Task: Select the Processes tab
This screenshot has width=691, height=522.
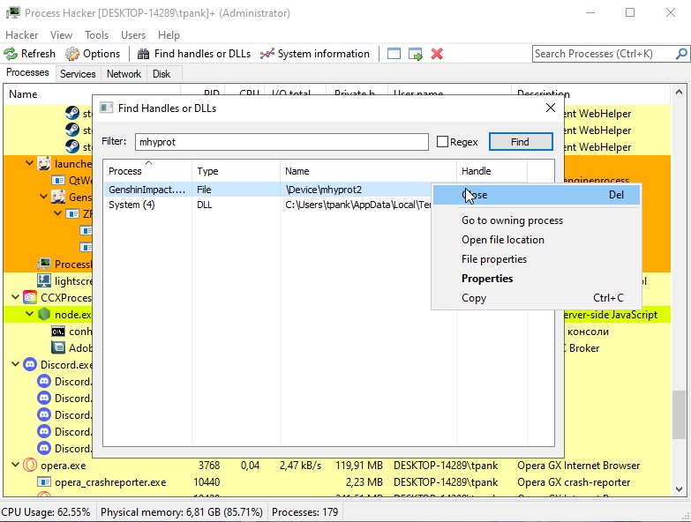Action: 27,72
